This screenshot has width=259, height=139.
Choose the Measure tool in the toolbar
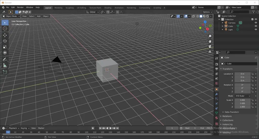point(5,65)
